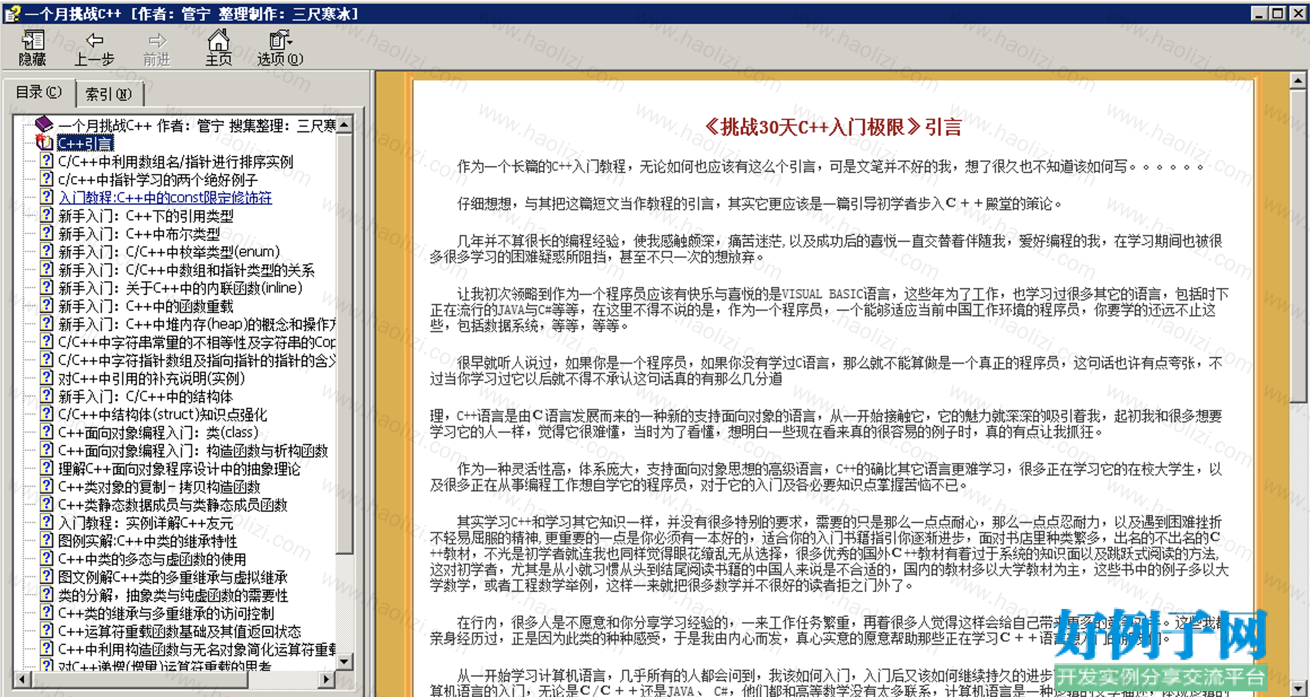Click the open page icon beside C++引言
This screenshot has height=697, width=1310.
[x=45, y=142]
